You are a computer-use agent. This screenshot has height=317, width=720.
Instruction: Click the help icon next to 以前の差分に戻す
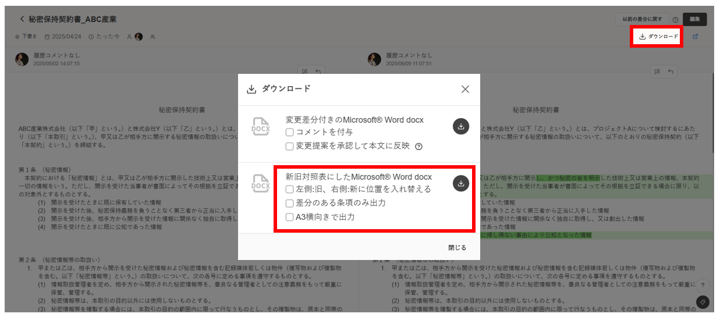pos(675,19)
